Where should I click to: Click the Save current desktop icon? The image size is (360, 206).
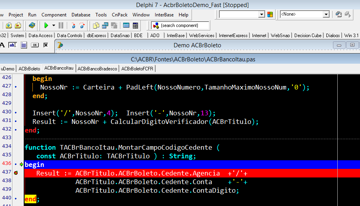tap(339, 14)
